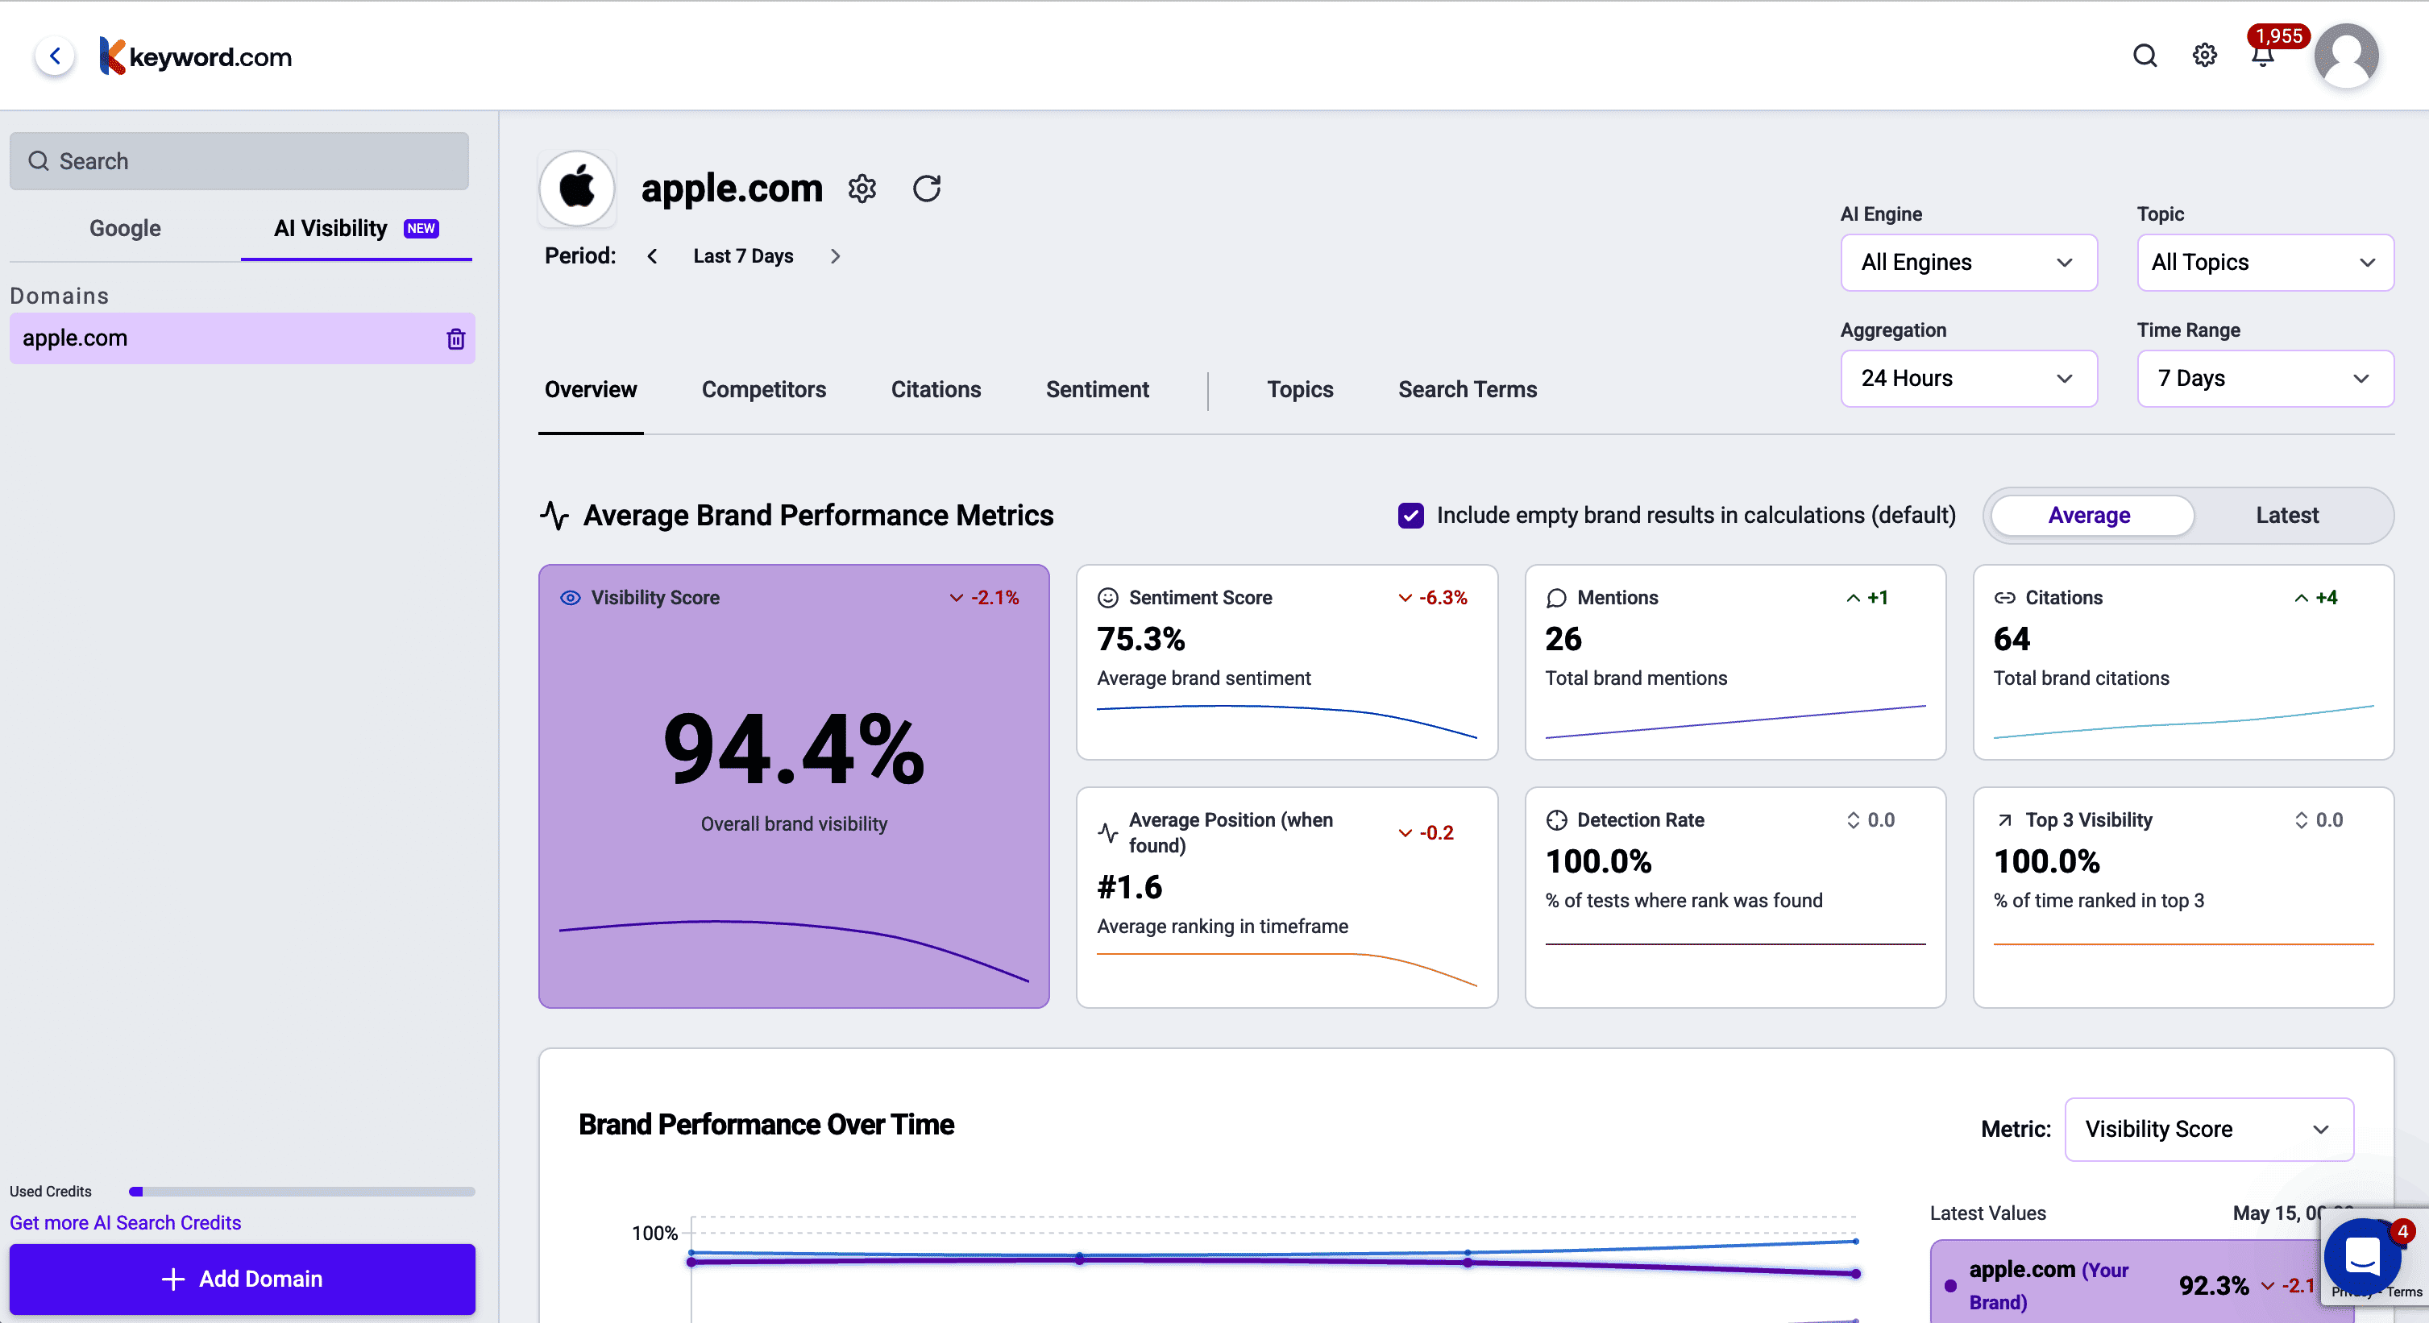This screenshot has width=2429, height=1323.
Task: Delete apple.com domain with trash icon
Action: click(455, 338)
